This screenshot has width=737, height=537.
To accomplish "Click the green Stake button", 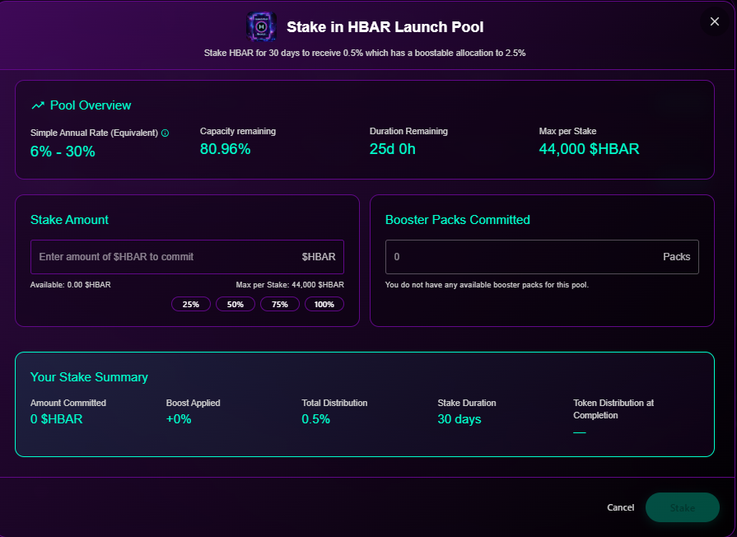I will 683,507.
